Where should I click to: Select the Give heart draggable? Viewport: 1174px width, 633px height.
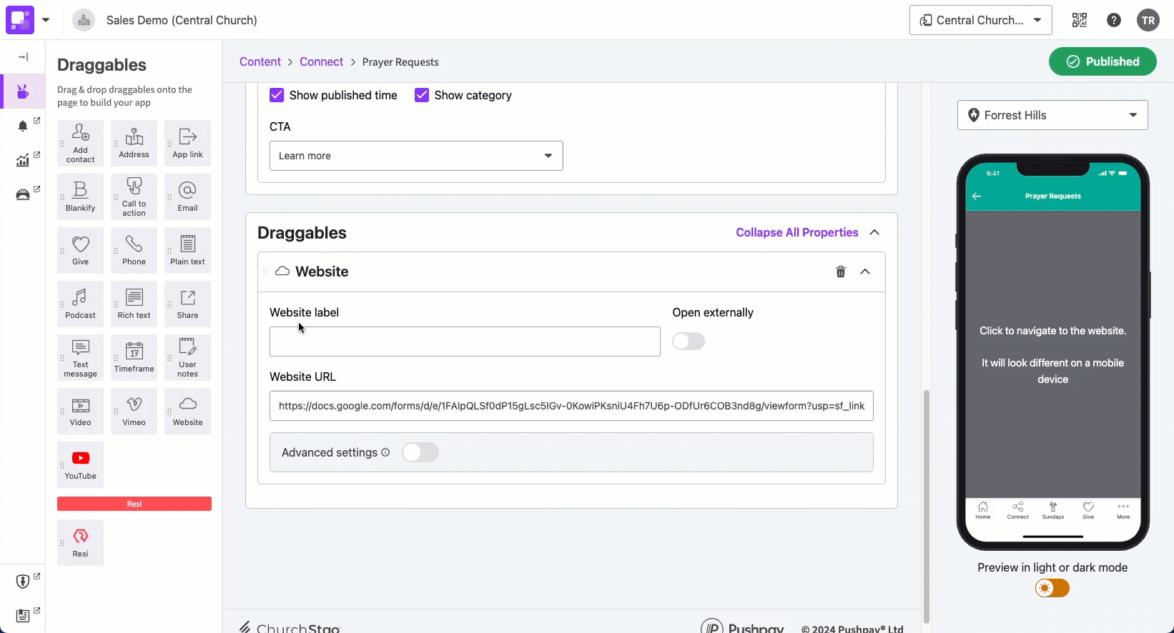80,250
